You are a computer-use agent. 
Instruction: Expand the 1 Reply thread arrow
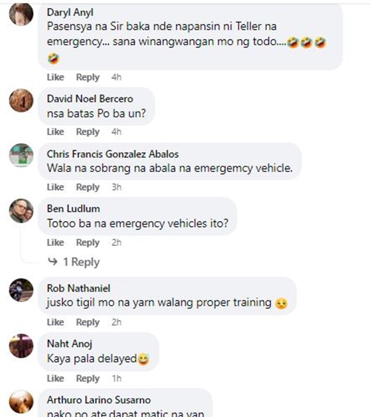[53, 262]
